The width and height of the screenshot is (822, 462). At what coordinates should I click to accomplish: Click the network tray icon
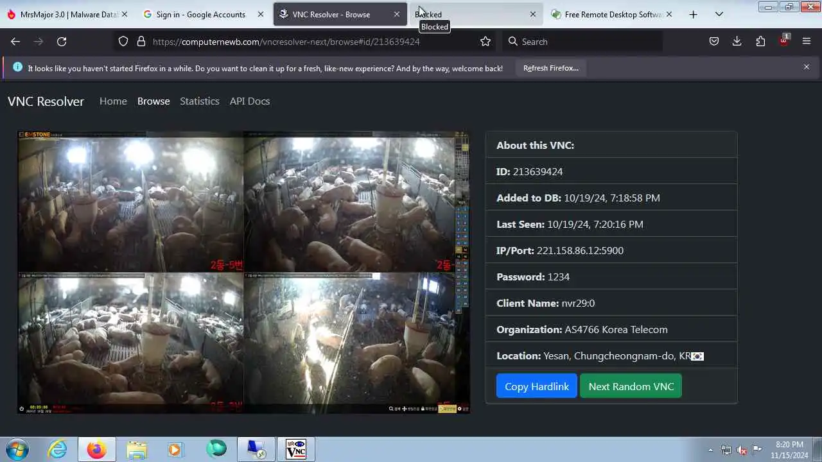click(726, 450)
